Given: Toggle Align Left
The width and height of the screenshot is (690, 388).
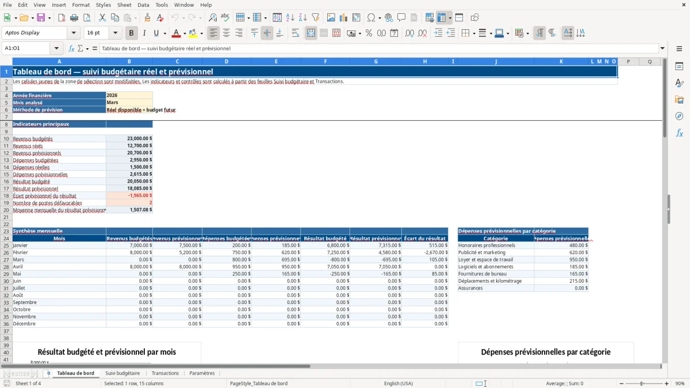Looking at the screenshot, I should pyautogui.click(x=213, y=33).
